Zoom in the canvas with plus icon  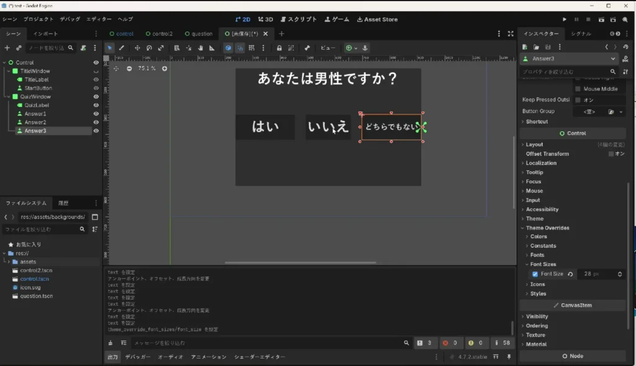pyautogui.click(x=164, y=68)
